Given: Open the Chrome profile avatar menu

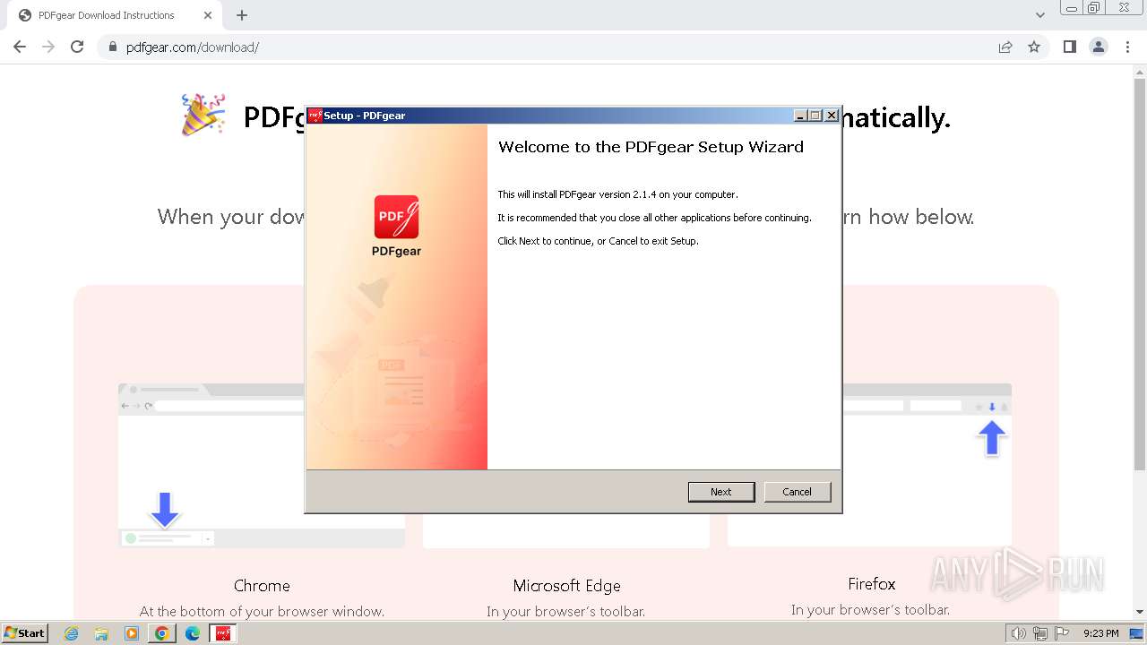Looking at the screenshot, I should (x=1099, y=47).
